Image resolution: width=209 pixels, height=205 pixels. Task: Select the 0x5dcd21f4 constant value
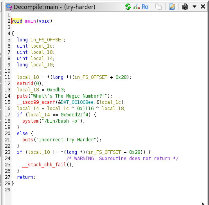tap(74, 114)
